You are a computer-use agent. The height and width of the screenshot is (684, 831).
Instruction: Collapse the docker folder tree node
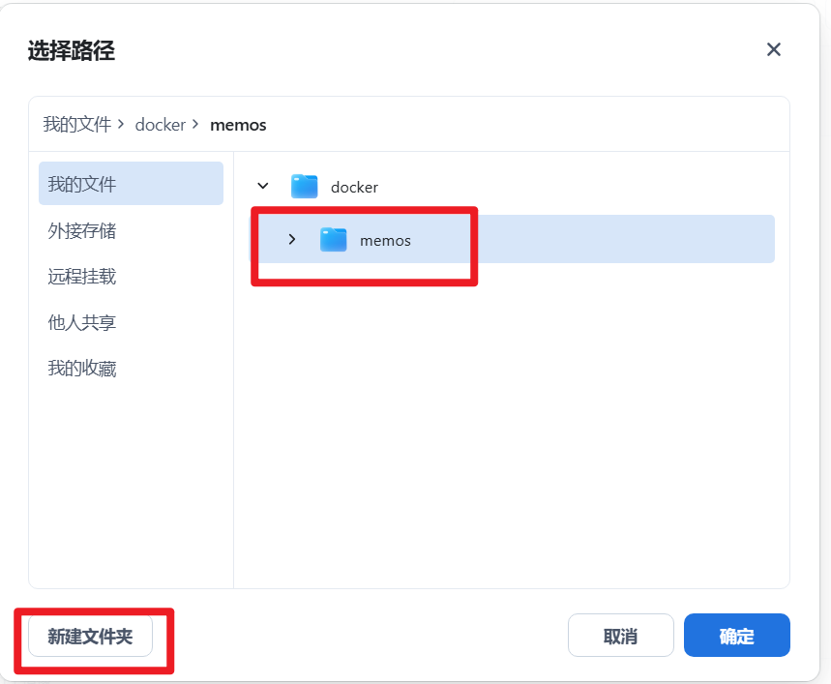point(262,186)
